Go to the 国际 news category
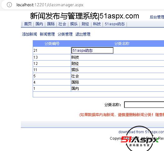This screenshot has width=164, height=151. [51, 24]
